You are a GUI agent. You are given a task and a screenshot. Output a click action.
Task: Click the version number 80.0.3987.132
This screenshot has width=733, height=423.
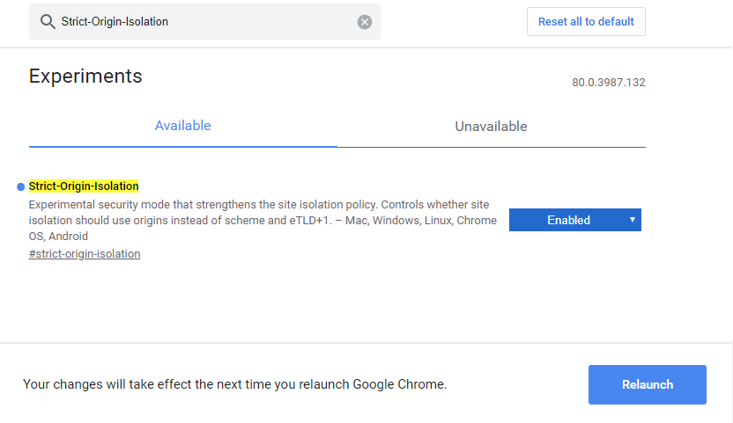[609, 83]
